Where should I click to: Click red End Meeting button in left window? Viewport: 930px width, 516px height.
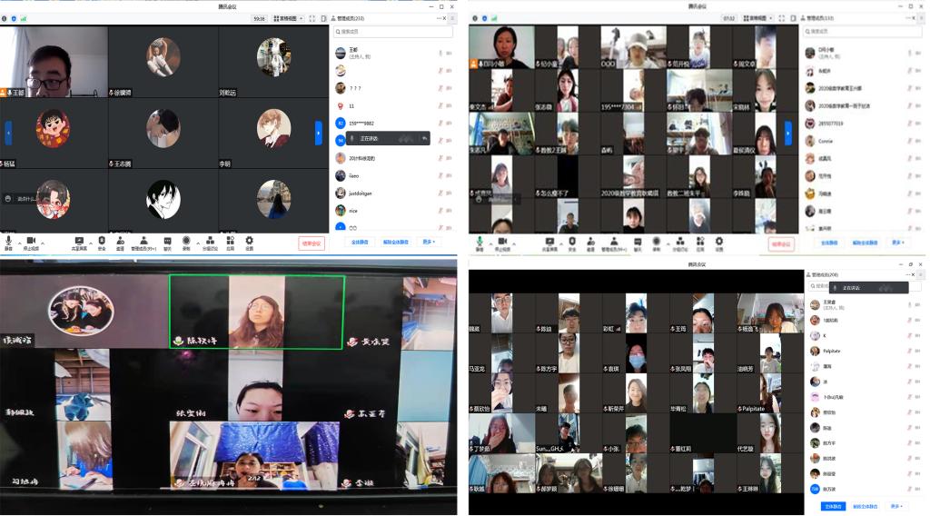pyautogui.click(x=312, y=243)
